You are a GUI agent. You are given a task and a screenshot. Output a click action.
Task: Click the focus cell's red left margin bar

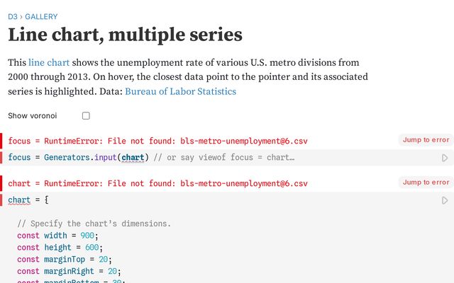tap(2, 149)
